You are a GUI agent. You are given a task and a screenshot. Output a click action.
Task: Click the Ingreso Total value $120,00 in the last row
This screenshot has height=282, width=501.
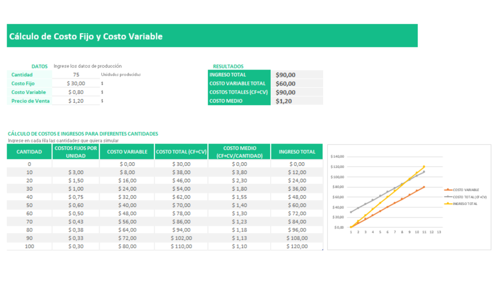[297, 246]
